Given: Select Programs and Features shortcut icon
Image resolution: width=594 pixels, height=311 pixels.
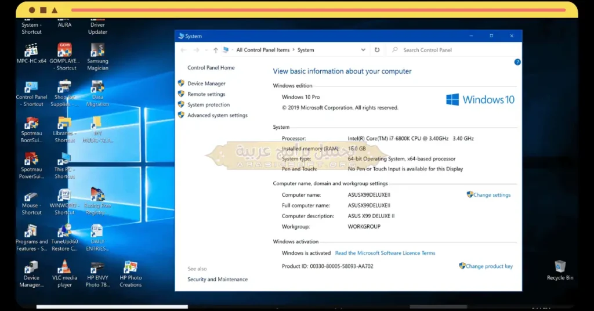Looking at the screenshot, I should click(x=31, y=238).
